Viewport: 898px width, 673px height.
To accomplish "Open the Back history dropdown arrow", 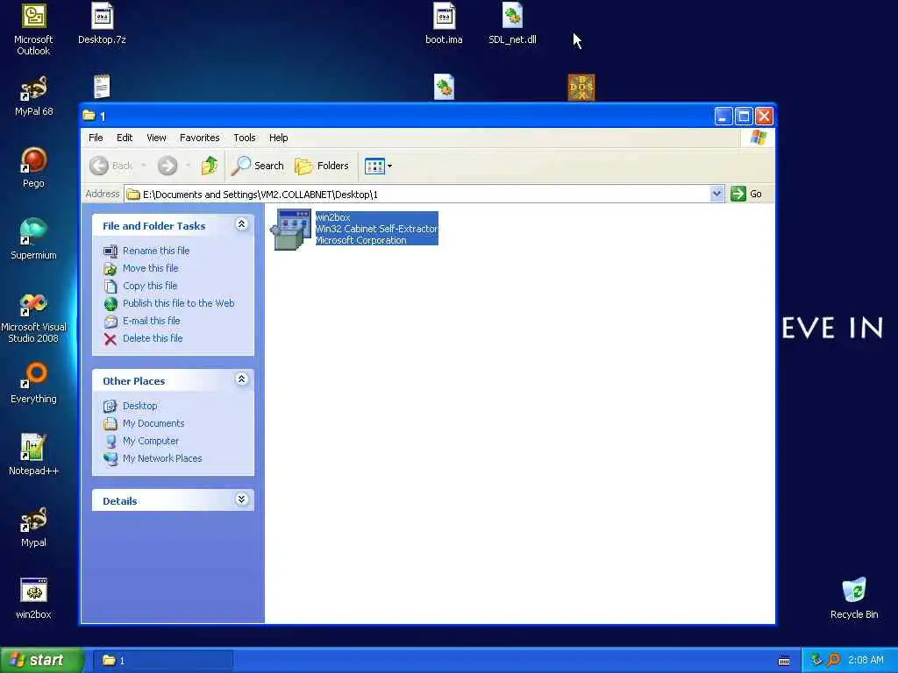I will click(x=143, y=166).
